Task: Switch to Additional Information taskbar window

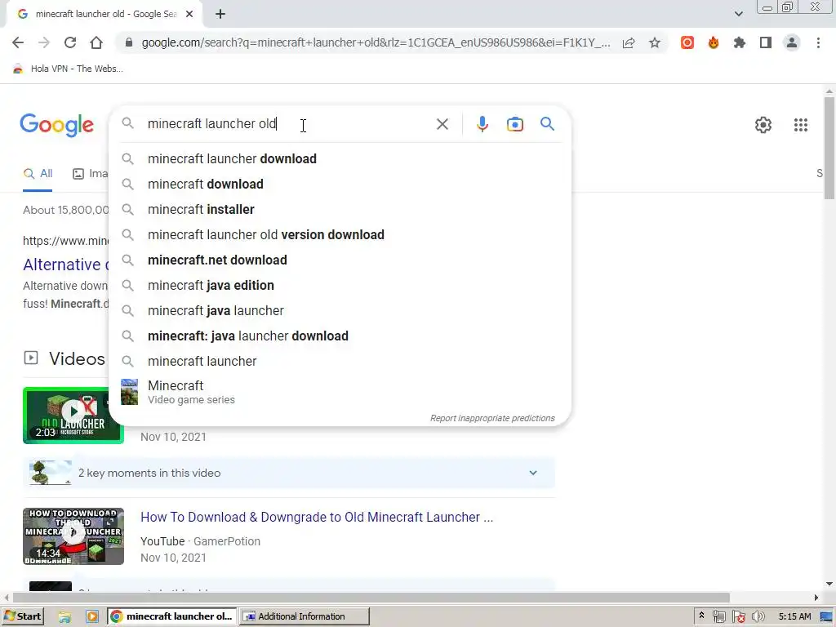Action: [305, 616]
